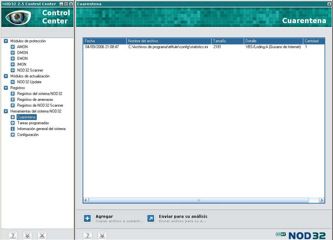
Task: Click the horizontal scrollbar thumb
Action: [x=199, y=200]
